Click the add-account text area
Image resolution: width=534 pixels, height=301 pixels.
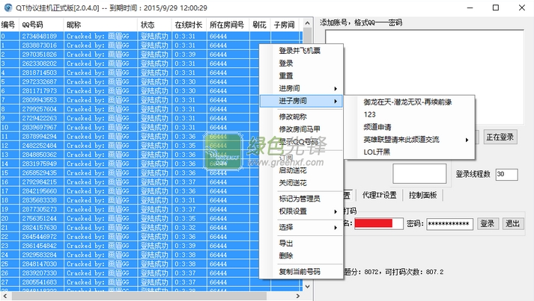coord(425,77)
